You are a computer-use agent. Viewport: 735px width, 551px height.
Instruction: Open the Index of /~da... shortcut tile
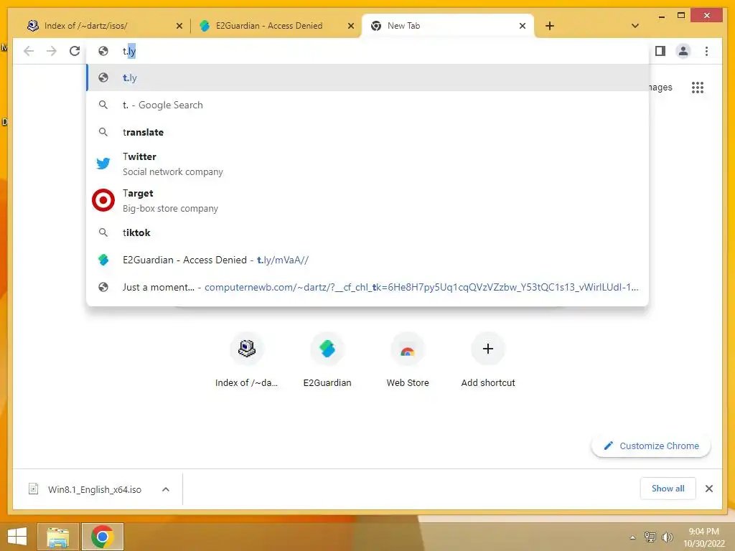247,361
